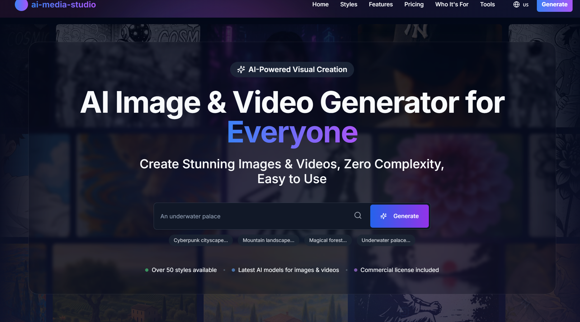
Task: Select the Who It's For nav item
Action: coord(452,4)
